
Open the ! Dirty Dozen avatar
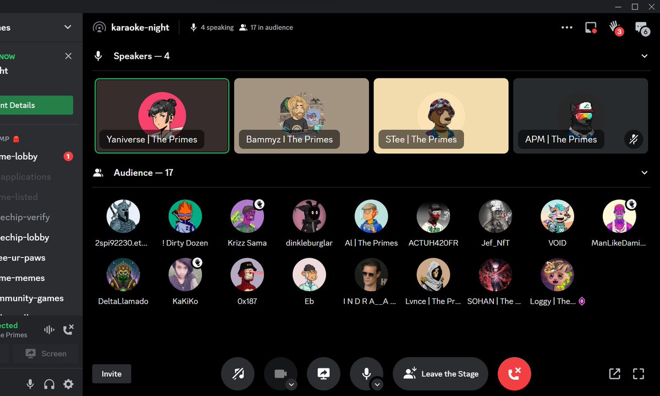(185, 216)
